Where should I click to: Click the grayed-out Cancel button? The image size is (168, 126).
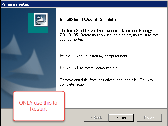click(x=149, y=118)
